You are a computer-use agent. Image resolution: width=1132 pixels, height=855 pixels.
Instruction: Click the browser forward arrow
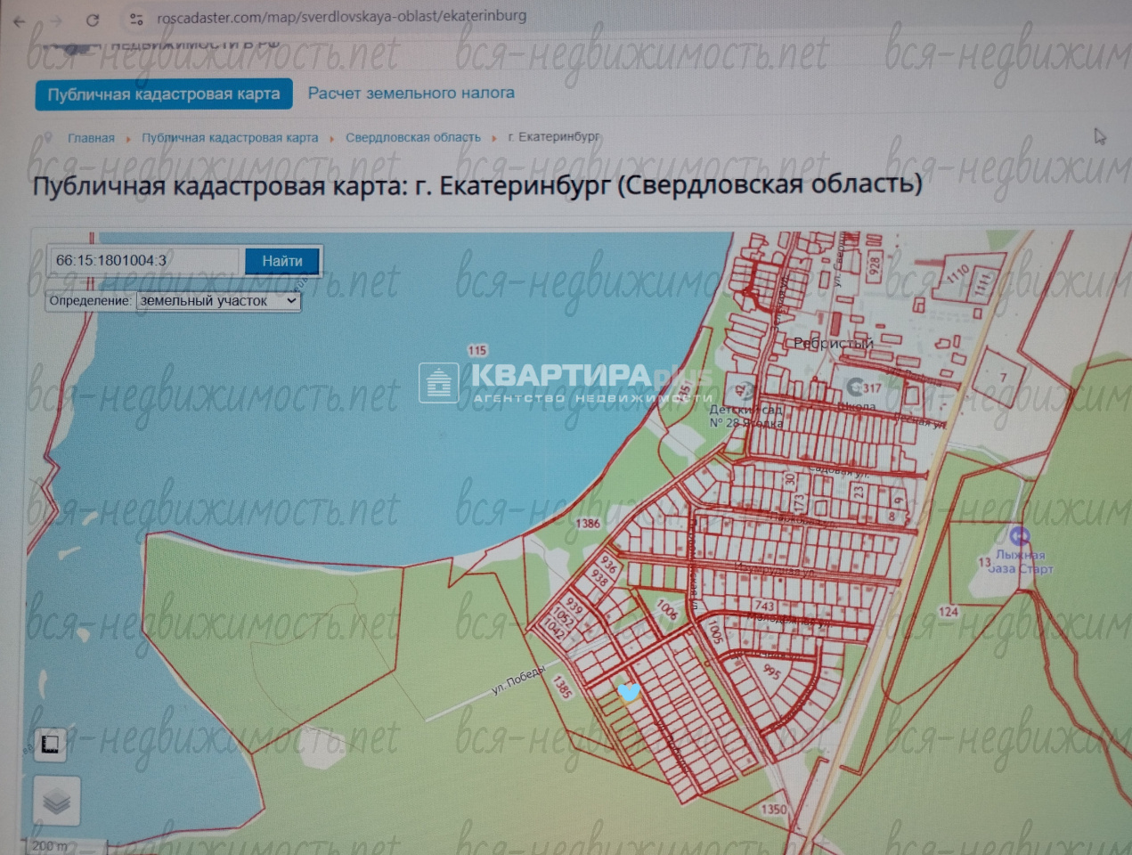point(55,20)
